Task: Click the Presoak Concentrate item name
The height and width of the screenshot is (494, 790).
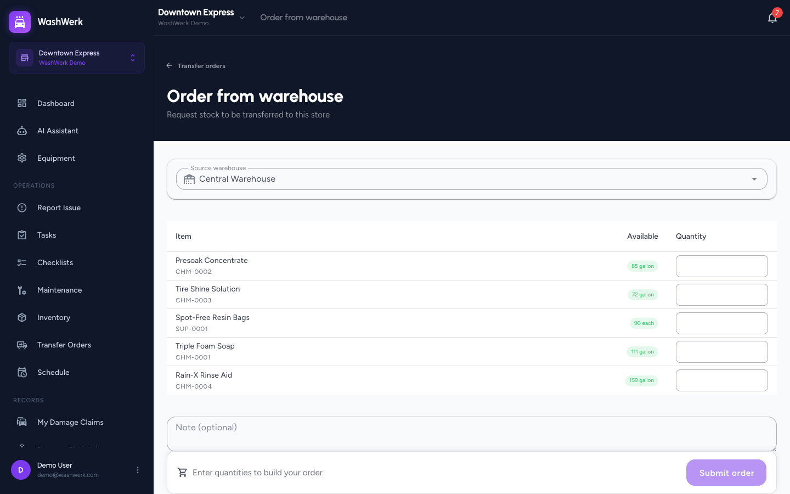Action: (x=212, y=260)
